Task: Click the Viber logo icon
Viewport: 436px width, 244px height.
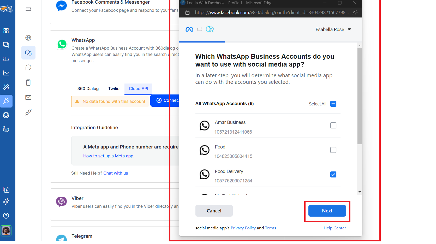Action: coord(62,202)
